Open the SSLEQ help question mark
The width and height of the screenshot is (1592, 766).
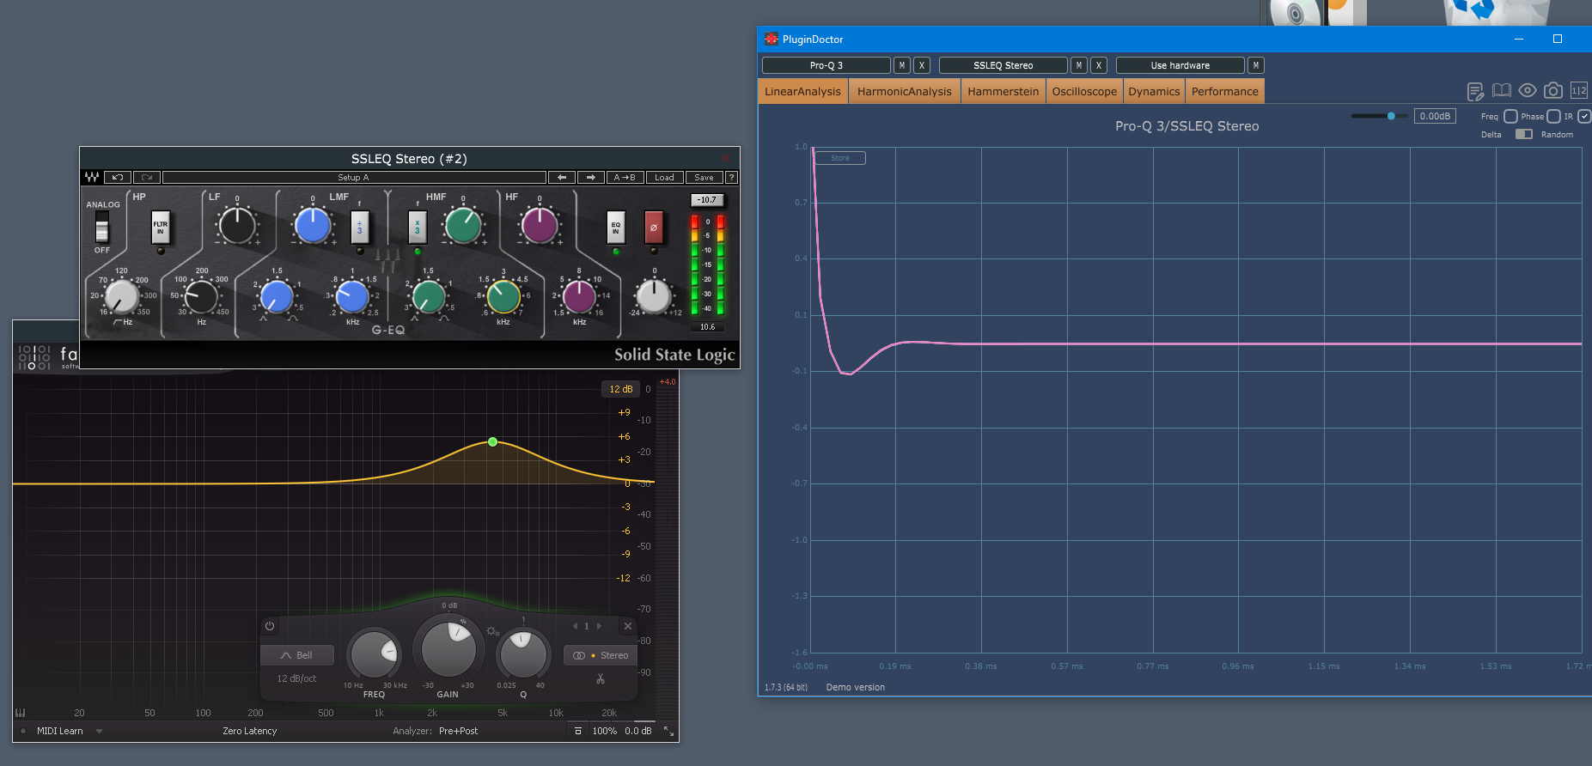(x=731, y=178)
